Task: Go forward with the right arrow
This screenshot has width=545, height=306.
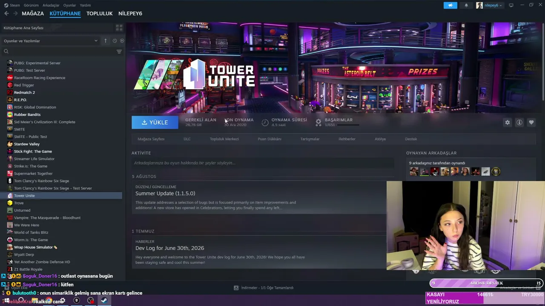Action: click(15, 14)
